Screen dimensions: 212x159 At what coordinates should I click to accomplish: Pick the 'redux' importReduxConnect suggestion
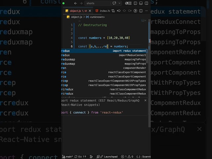pyautogui.click(x=104, y=55)
